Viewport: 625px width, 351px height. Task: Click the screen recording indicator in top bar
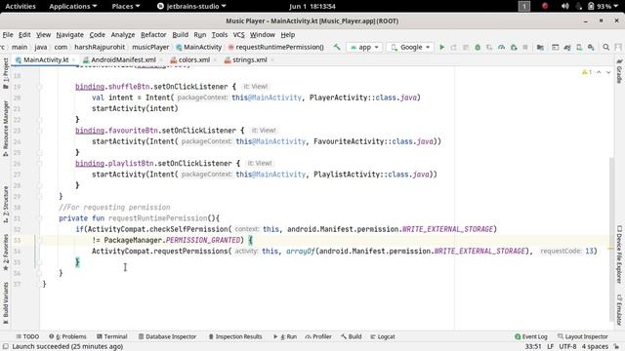(x=545, y=6)
